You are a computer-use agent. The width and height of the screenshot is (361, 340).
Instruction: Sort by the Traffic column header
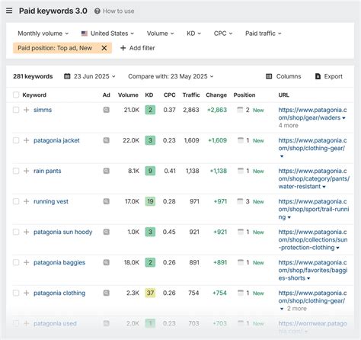click(191, 95)
